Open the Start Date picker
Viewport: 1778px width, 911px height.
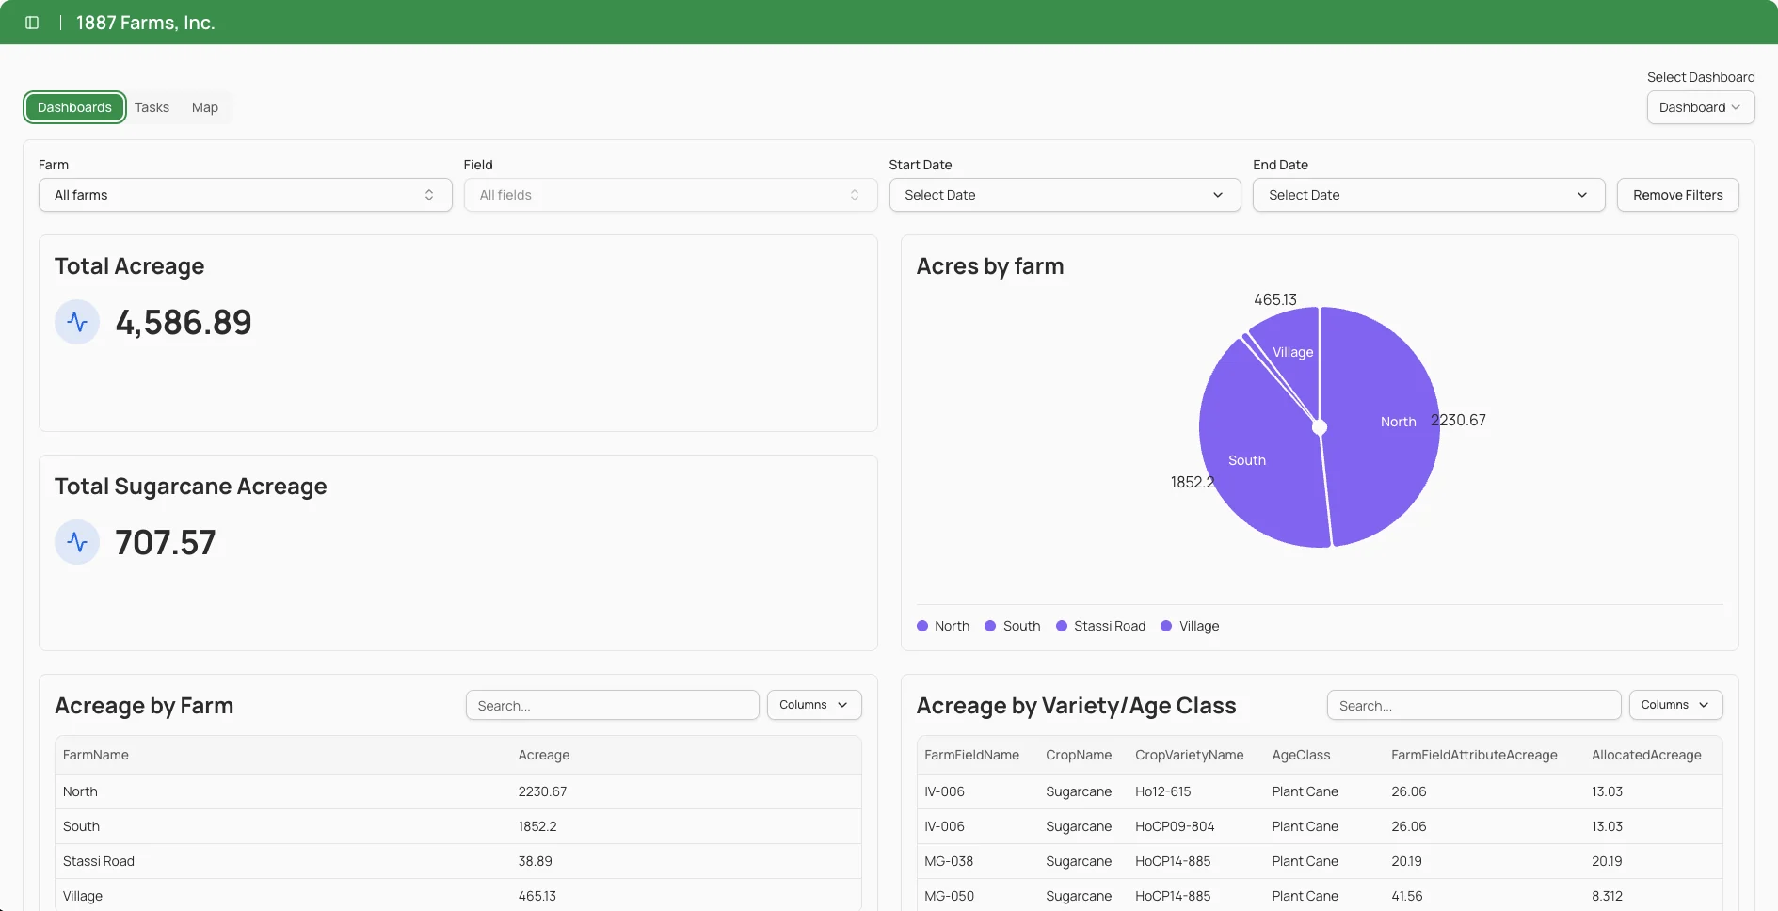(x=1065, y=195)
